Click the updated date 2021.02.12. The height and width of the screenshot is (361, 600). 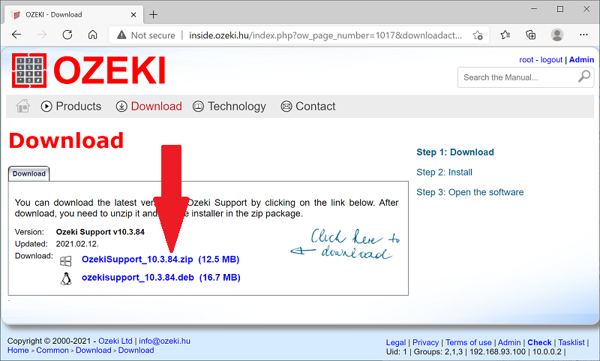(x=77, y=243)
